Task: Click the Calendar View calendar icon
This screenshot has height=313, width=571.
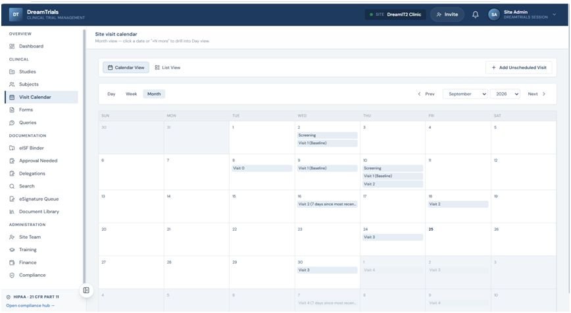Action: click(110, 68)
